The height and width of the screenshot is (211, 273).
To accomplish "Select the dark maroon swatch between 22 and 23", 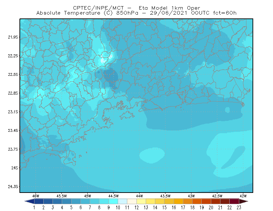I will pyautogui.click(x=234, y=201).
